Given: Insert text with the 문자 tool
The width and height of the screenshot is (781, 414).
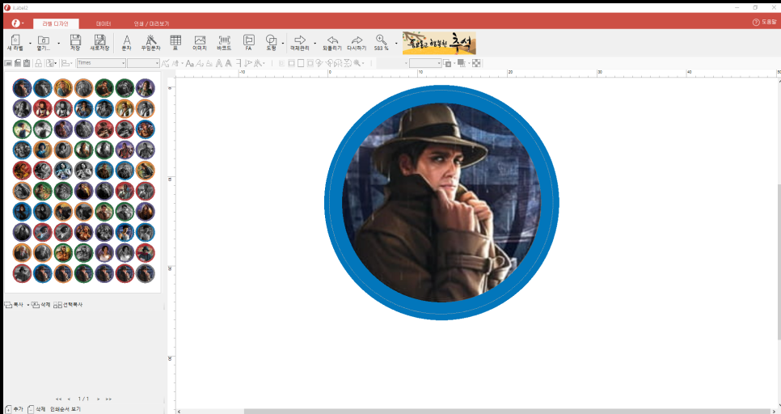Looking at the screenshot, I should pos(126,43).
